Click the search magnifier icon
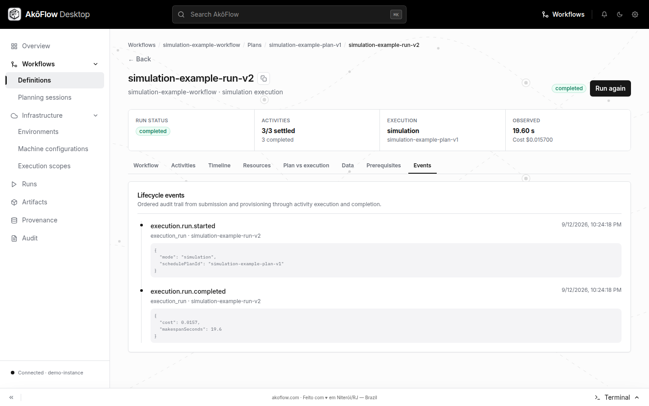 point(181,14)
